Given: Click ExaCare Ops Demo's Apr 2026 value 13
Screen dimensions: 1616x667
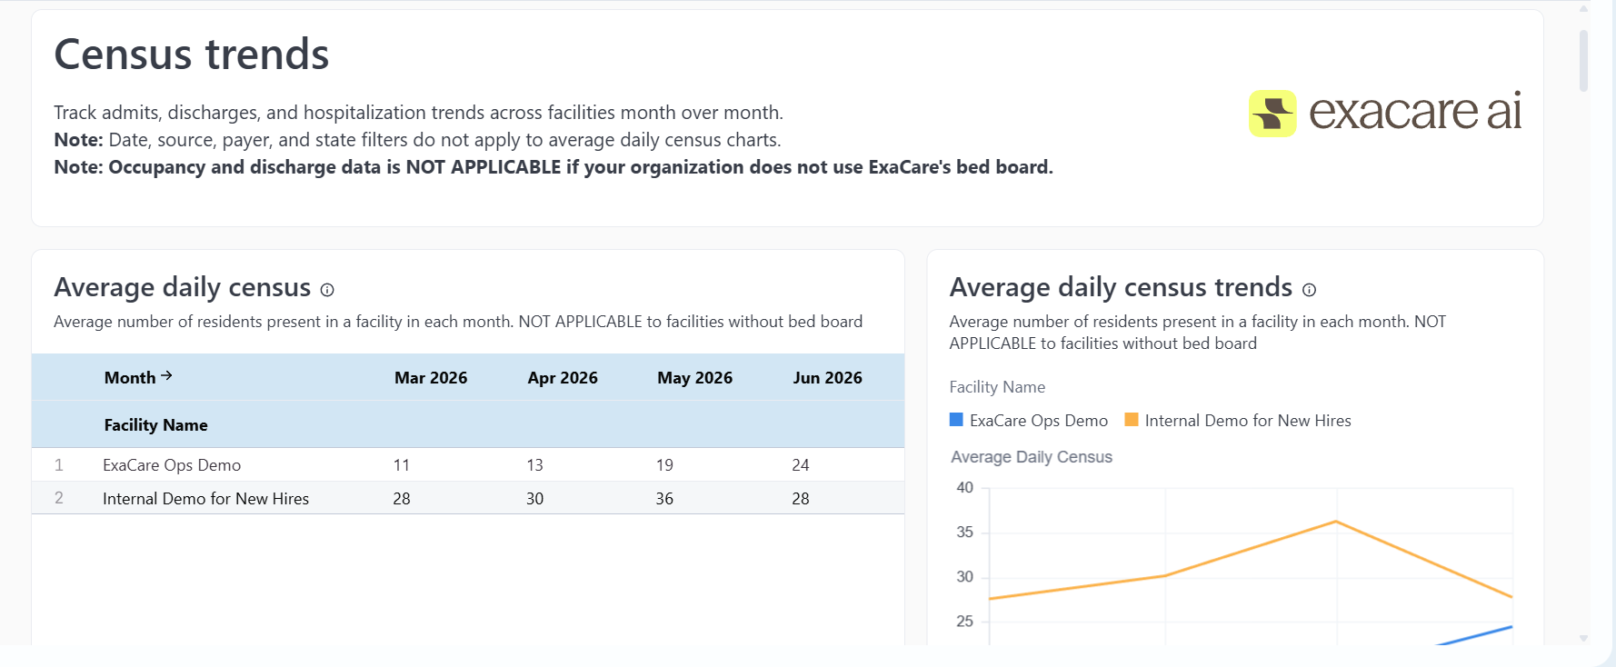Looking at the screenshot, I should tap(534, 465).
